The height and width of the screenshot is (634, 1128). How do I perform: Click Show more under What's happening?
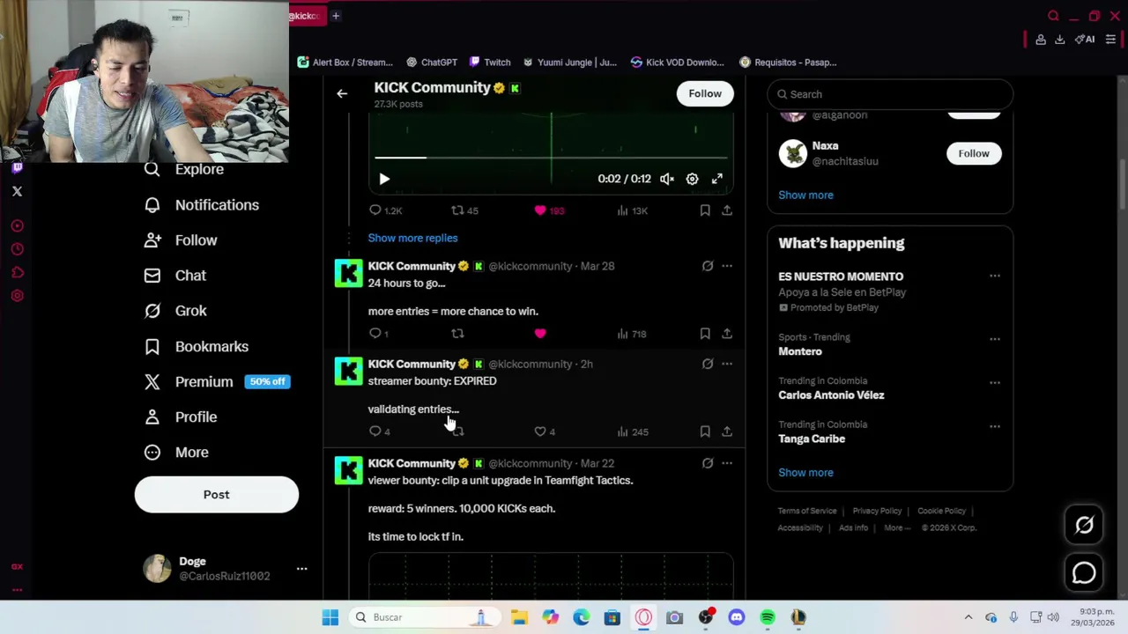click(x=805, y=473)
